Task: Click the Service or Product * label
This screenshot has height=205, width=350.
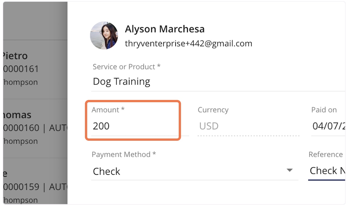Action: 127,67
